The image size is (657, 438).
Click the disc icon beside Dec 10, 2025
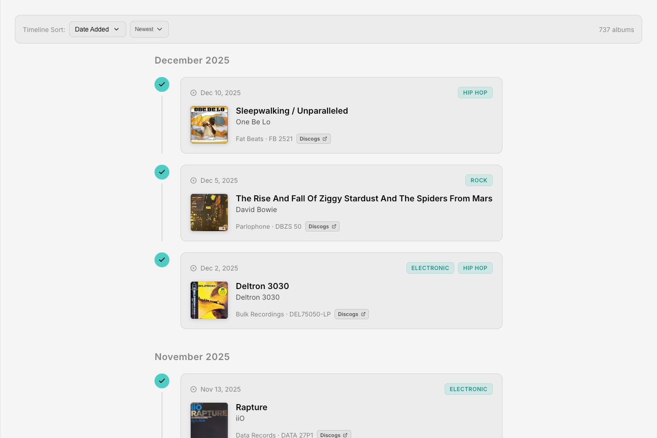[x=193, y=93]
